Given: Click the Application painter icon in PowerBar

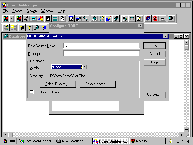Looking at the screenshot, I should pos(6,19).
